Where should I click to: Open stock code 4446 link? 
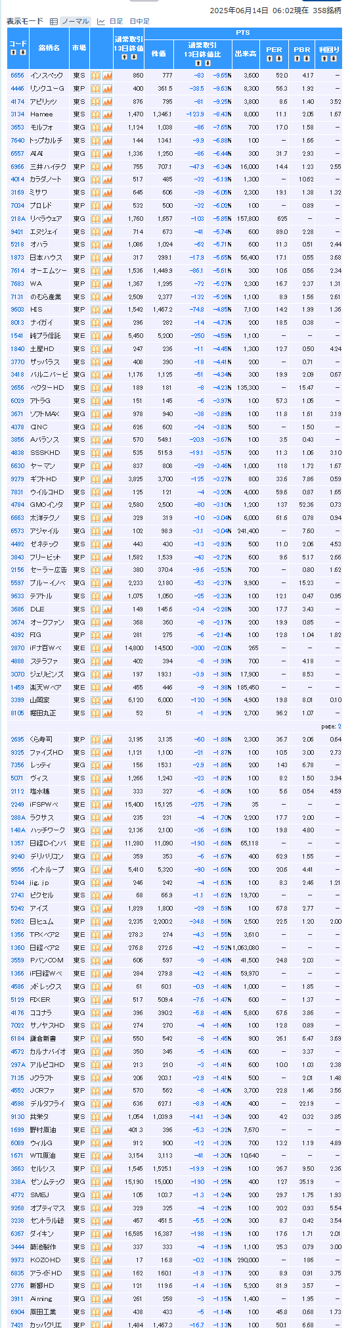click(18, 88)
